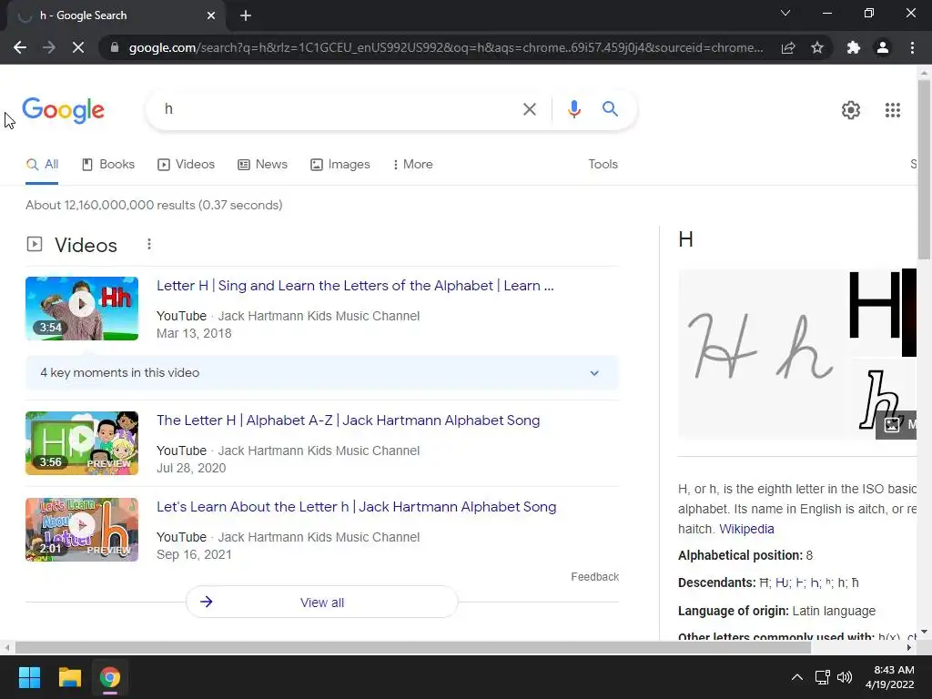This screenshot has width=932, height=699.
Task: Click the Google logo
Action: pyautogui.click(x=63, y=110)
